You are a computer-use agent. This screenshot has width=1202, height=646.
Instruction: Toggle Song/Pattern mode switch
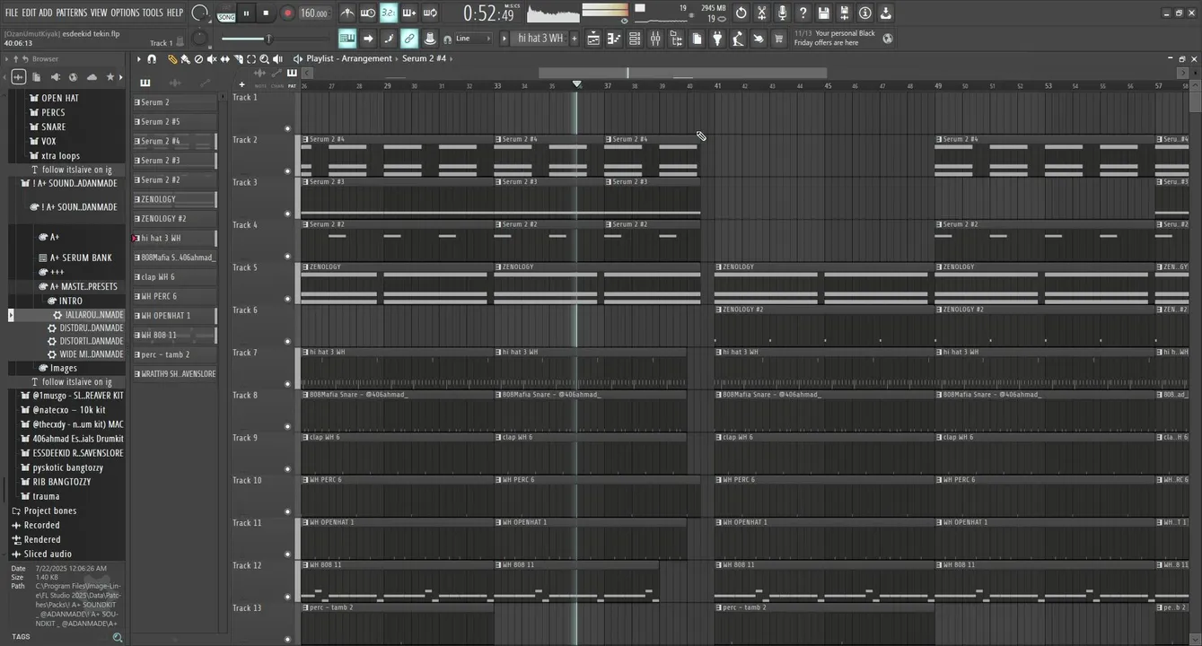pos(225,13)
